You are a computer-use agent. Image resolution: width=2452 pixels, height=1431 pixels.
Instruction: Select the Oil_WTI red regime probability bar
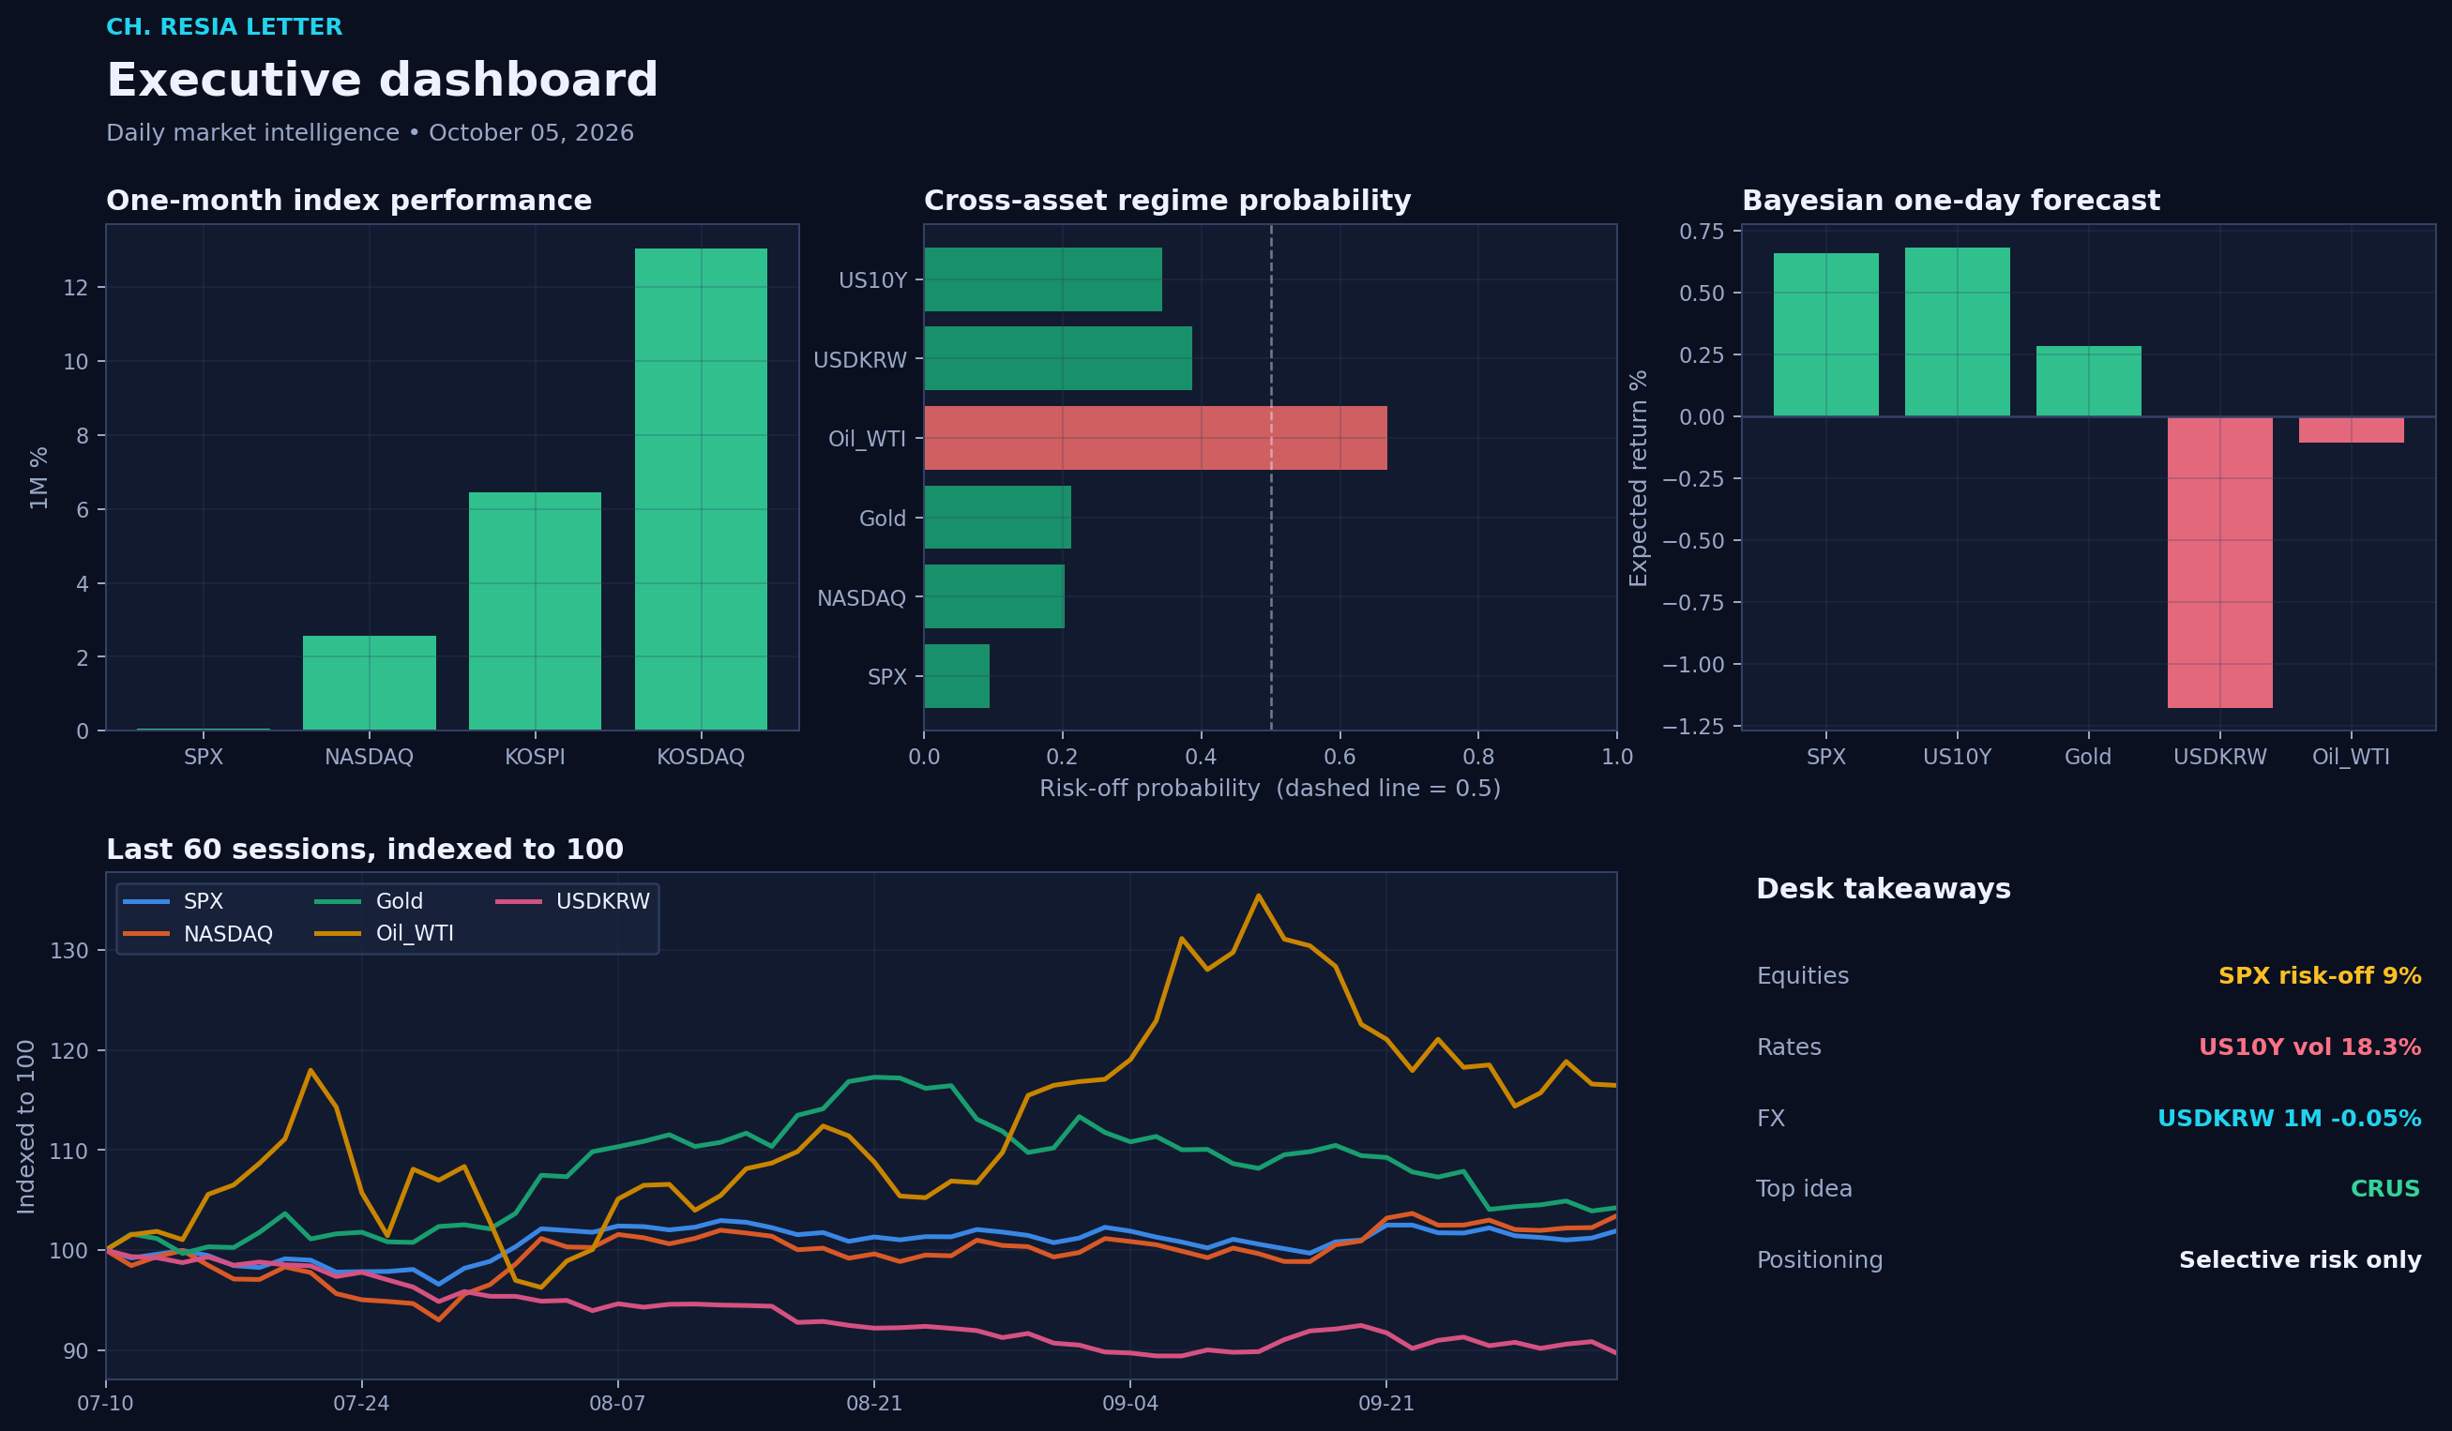[x=1155, y=438]
